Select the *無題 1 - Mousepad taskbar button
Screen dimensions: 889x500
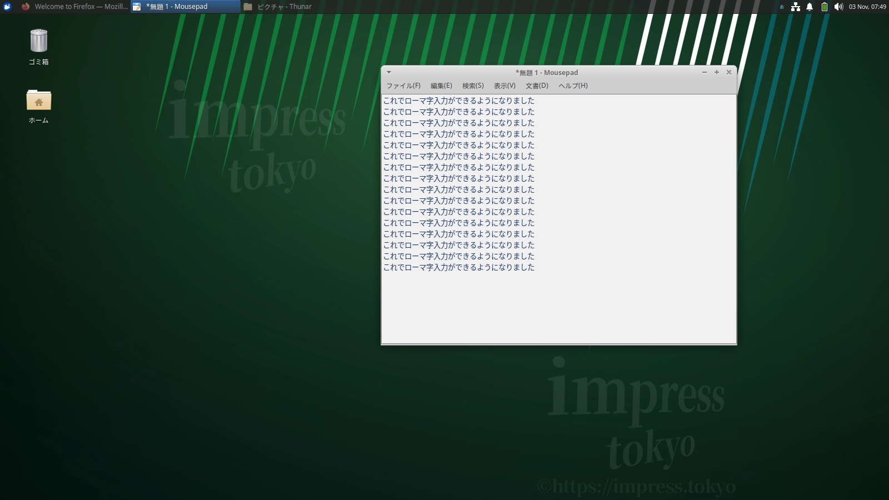pos(186,7)
